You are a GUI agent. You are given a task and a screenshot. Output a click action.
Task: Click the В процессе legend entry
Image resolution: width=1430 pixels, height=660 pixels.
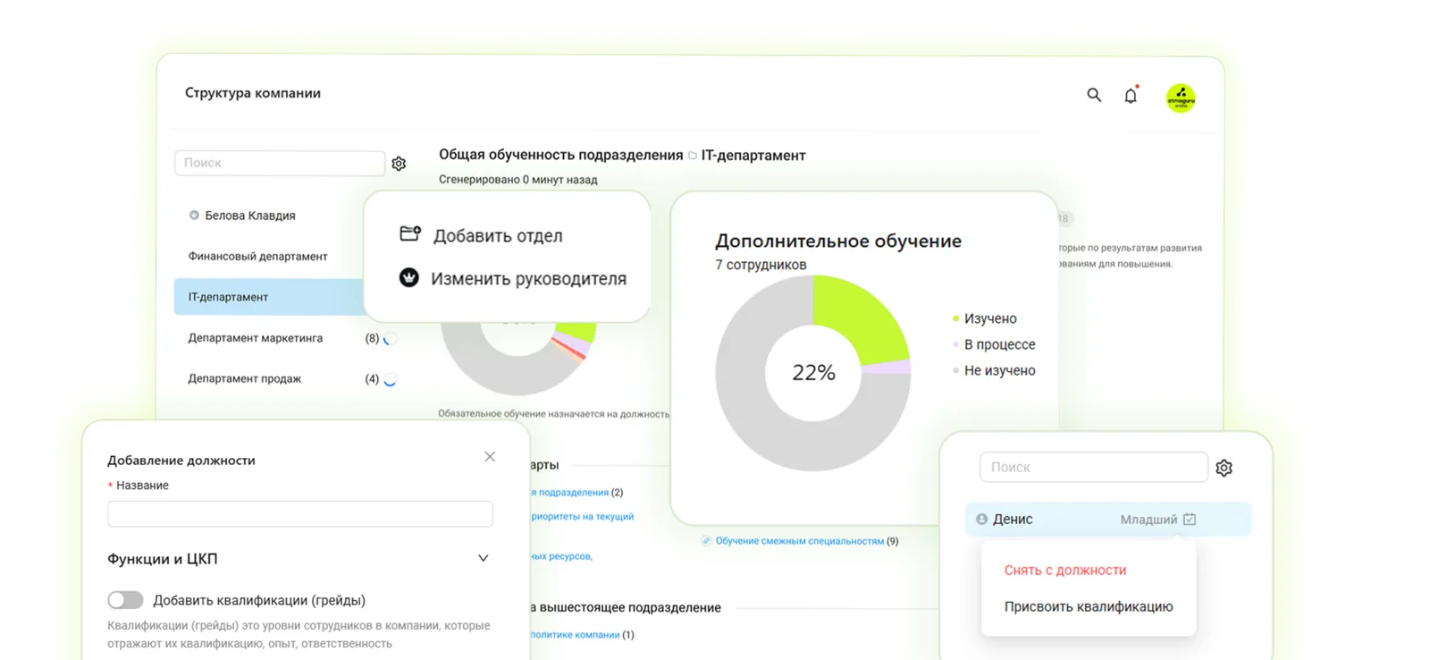(x=994, y=344)
